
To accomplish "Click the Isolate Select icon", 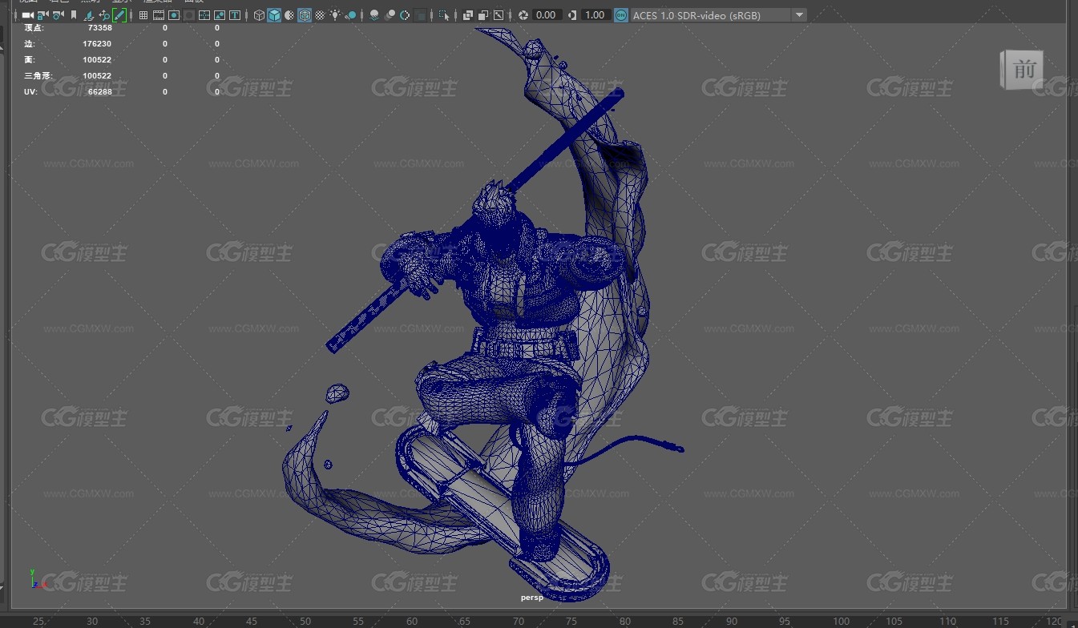I will click(444, 15).
